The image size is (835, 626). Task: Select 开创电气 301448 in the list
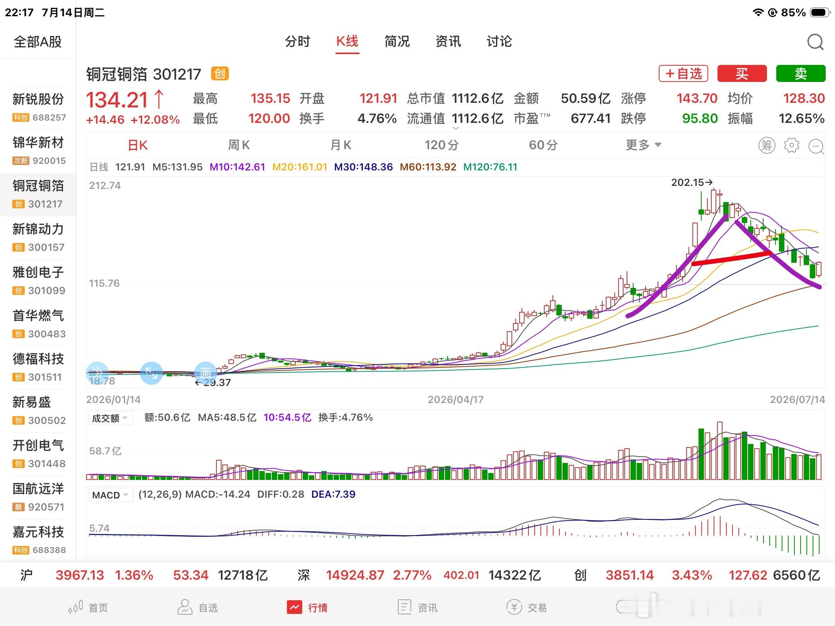point(38,454)
